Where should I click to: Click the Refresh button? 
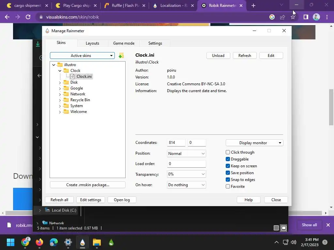(245, 55)
